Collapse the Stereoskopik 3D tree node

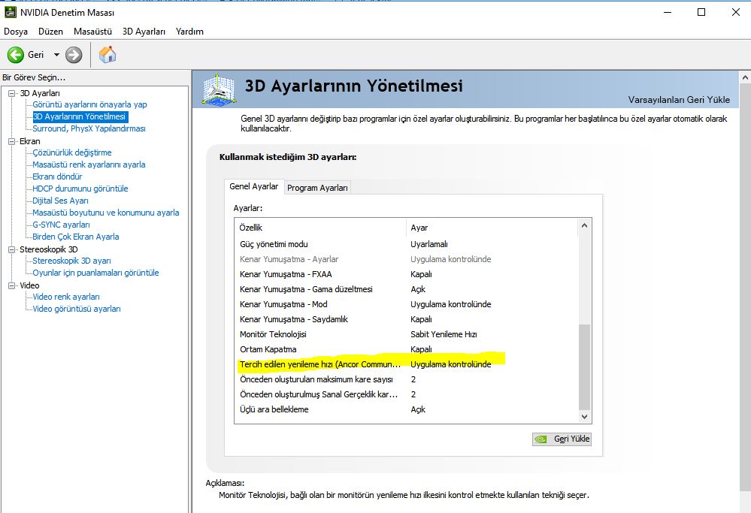(x=12, y=249)
